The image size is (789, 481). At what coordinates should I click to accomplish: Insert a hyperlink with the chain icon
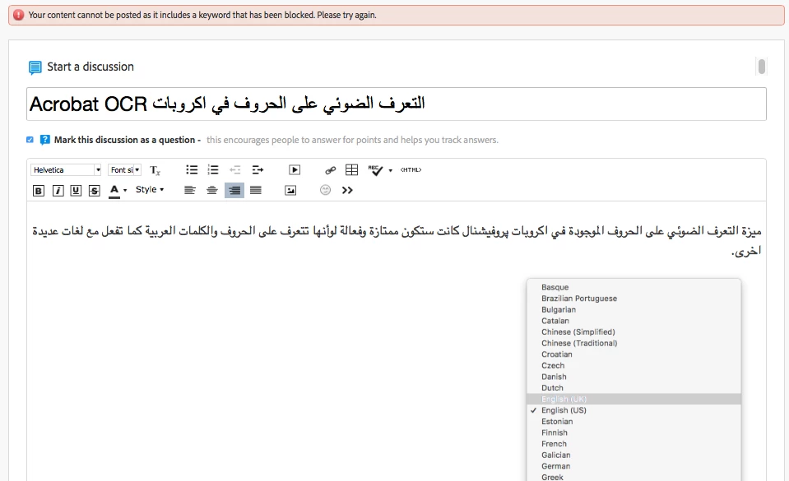tap(330, 170)
